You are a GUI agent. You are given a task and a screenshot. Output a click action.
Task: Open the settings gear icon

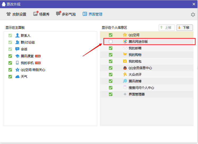click(x=193, y=15)
